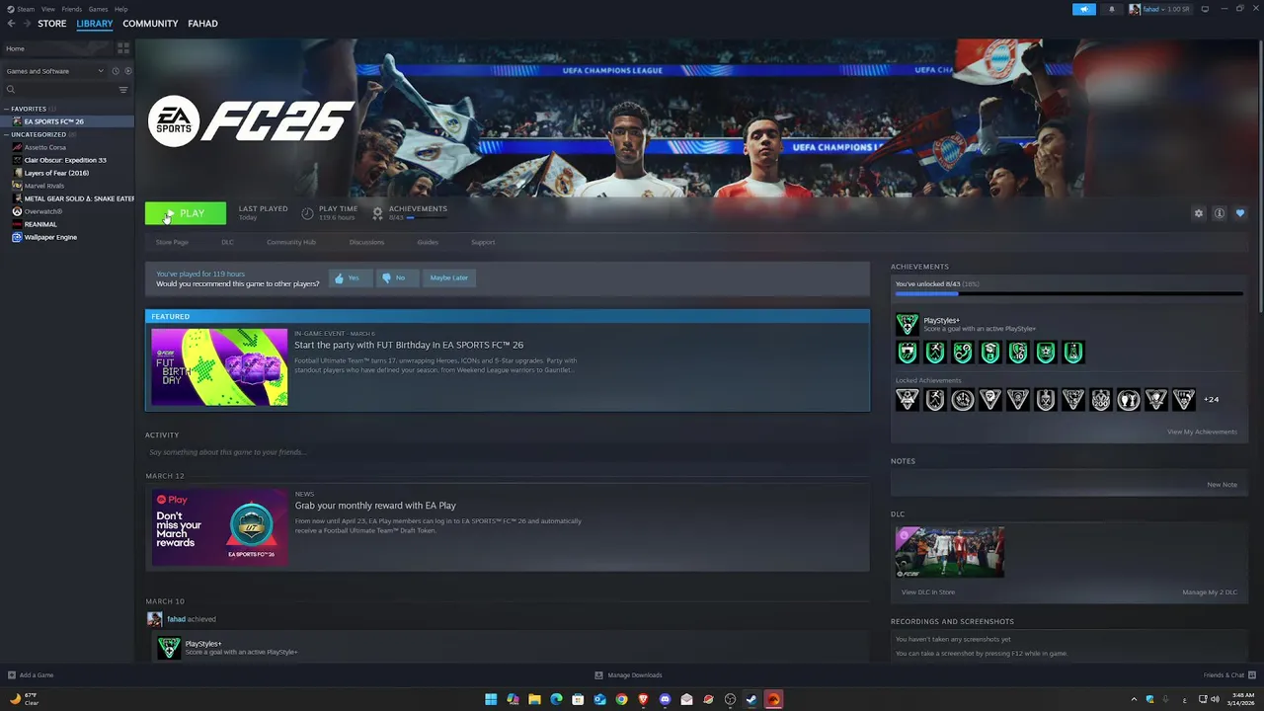Recommend the game with thumbs-up Yes
Viewport: 1264px width, 711px height.
351,277
